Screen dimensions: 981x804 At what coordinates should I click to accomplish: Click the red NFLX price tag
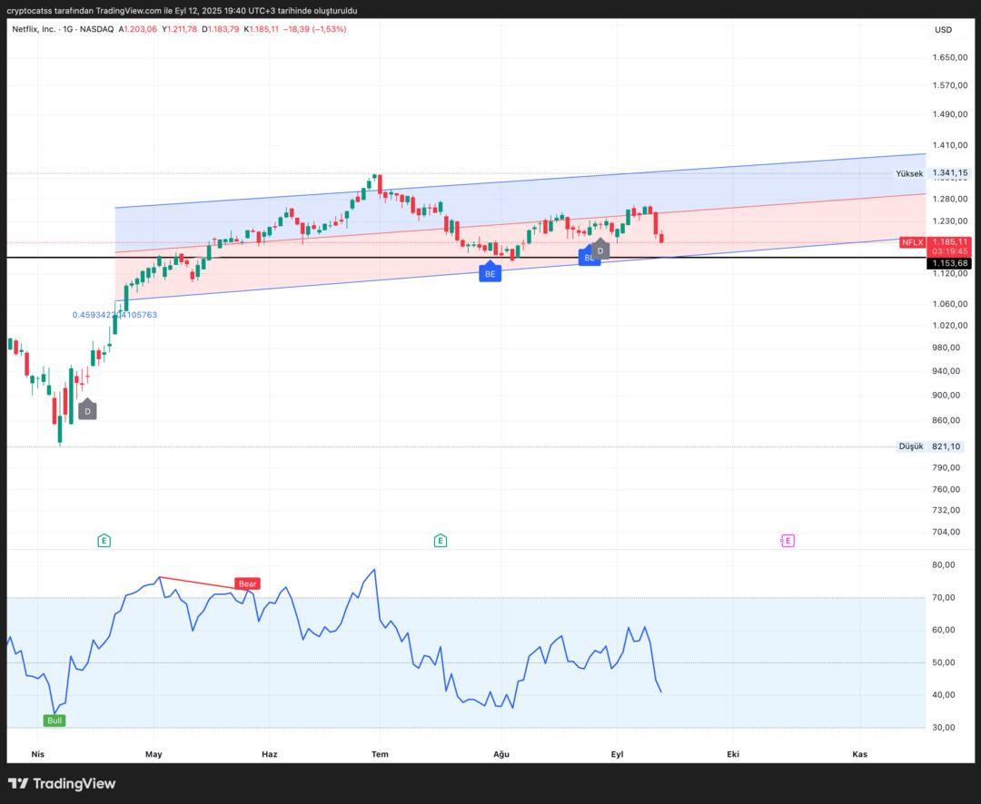click(912, 242)
